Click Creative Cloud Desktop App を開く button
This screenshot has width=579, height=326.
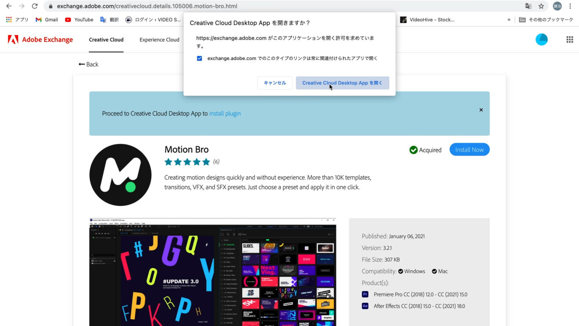click(343, 83)
